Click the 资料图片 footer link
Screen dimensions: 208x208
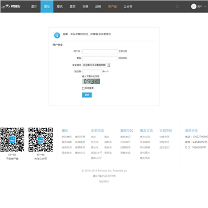[145, 153]
